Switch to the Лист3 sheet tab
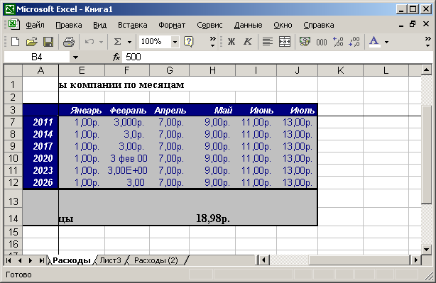This screenshot has width=436, height=283. 110,260
